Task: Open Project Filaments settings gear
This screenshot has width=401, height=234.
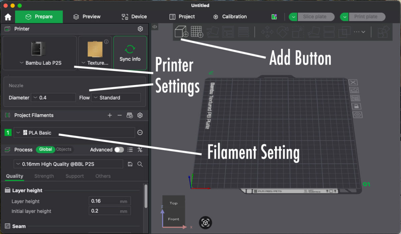Action: click(140, 115)
